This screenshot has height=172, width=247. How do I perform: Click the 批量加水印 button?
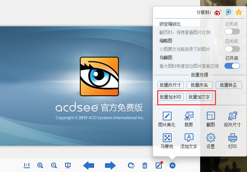point(171,97)
